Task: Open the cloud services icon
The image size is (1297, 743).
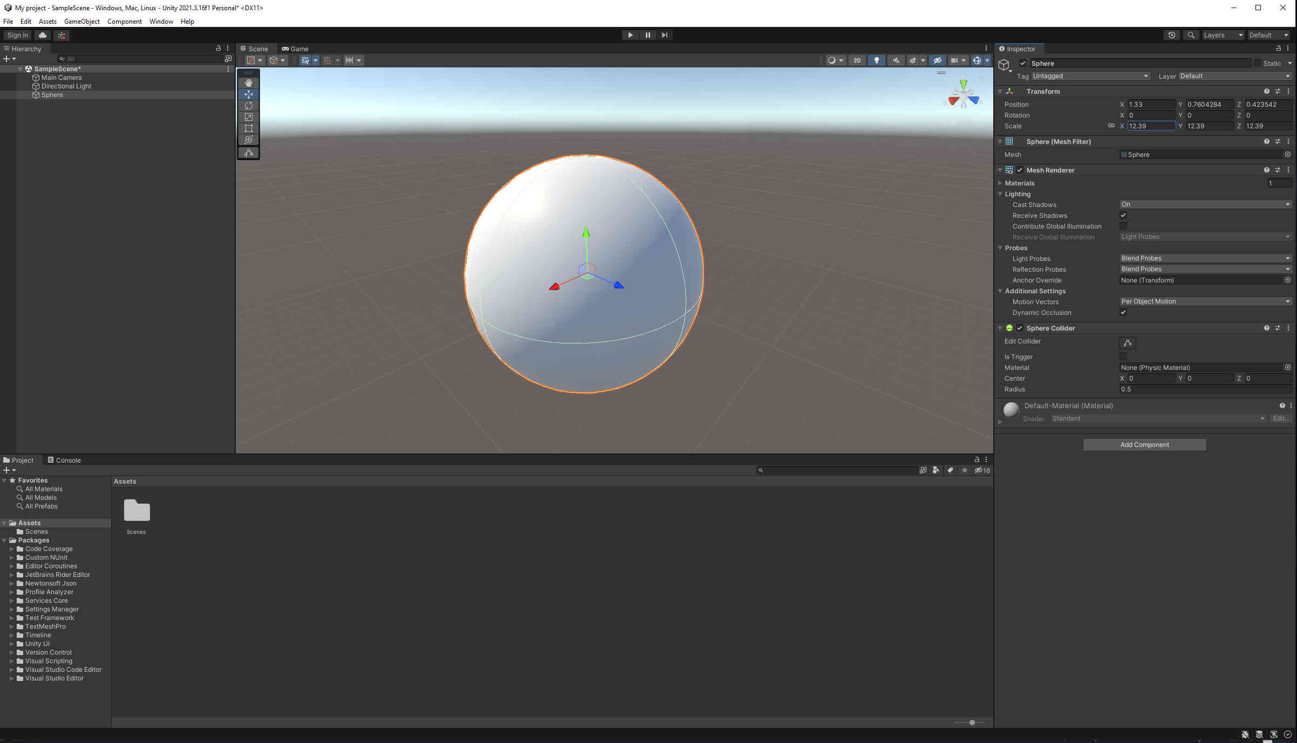Action: click(x=43, y=35)
